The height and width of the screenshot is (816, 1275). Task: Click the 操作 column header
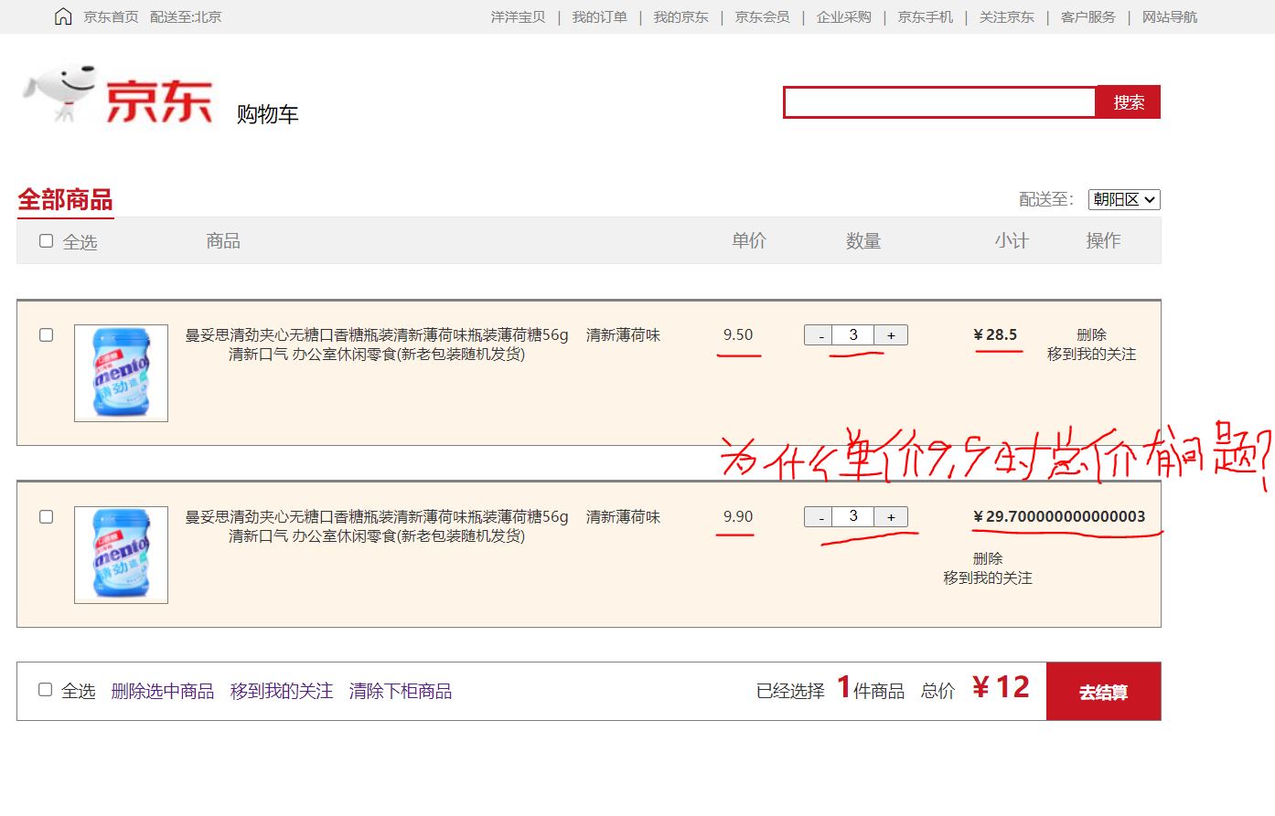coord(1103,240)
